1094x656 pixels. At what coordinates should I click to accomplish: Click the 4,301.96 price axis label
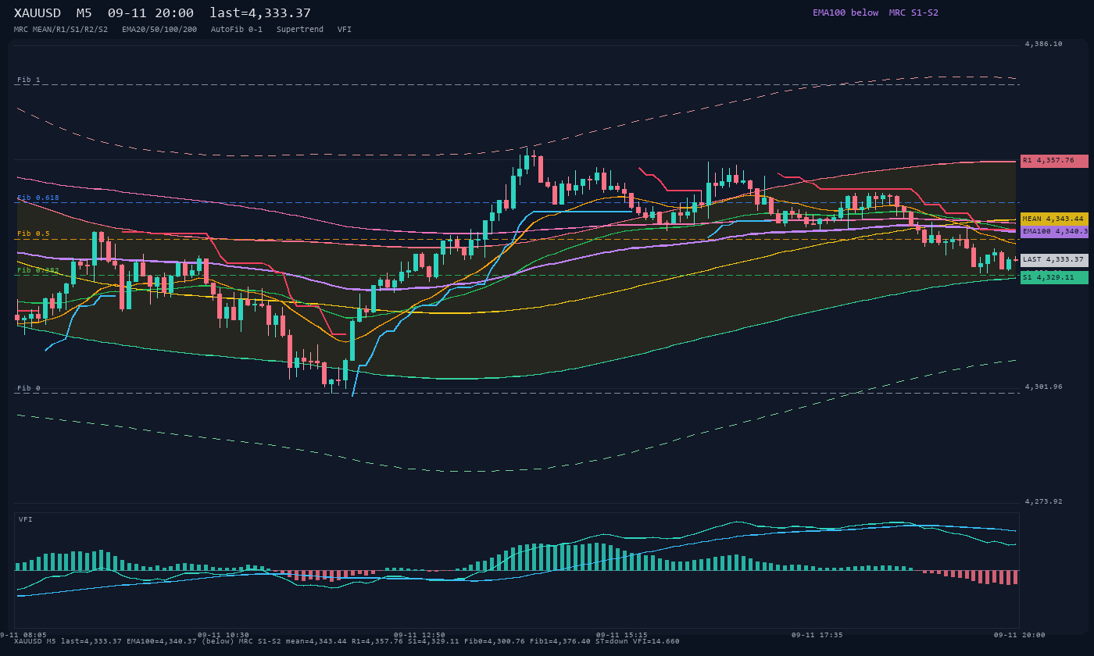1044,387
